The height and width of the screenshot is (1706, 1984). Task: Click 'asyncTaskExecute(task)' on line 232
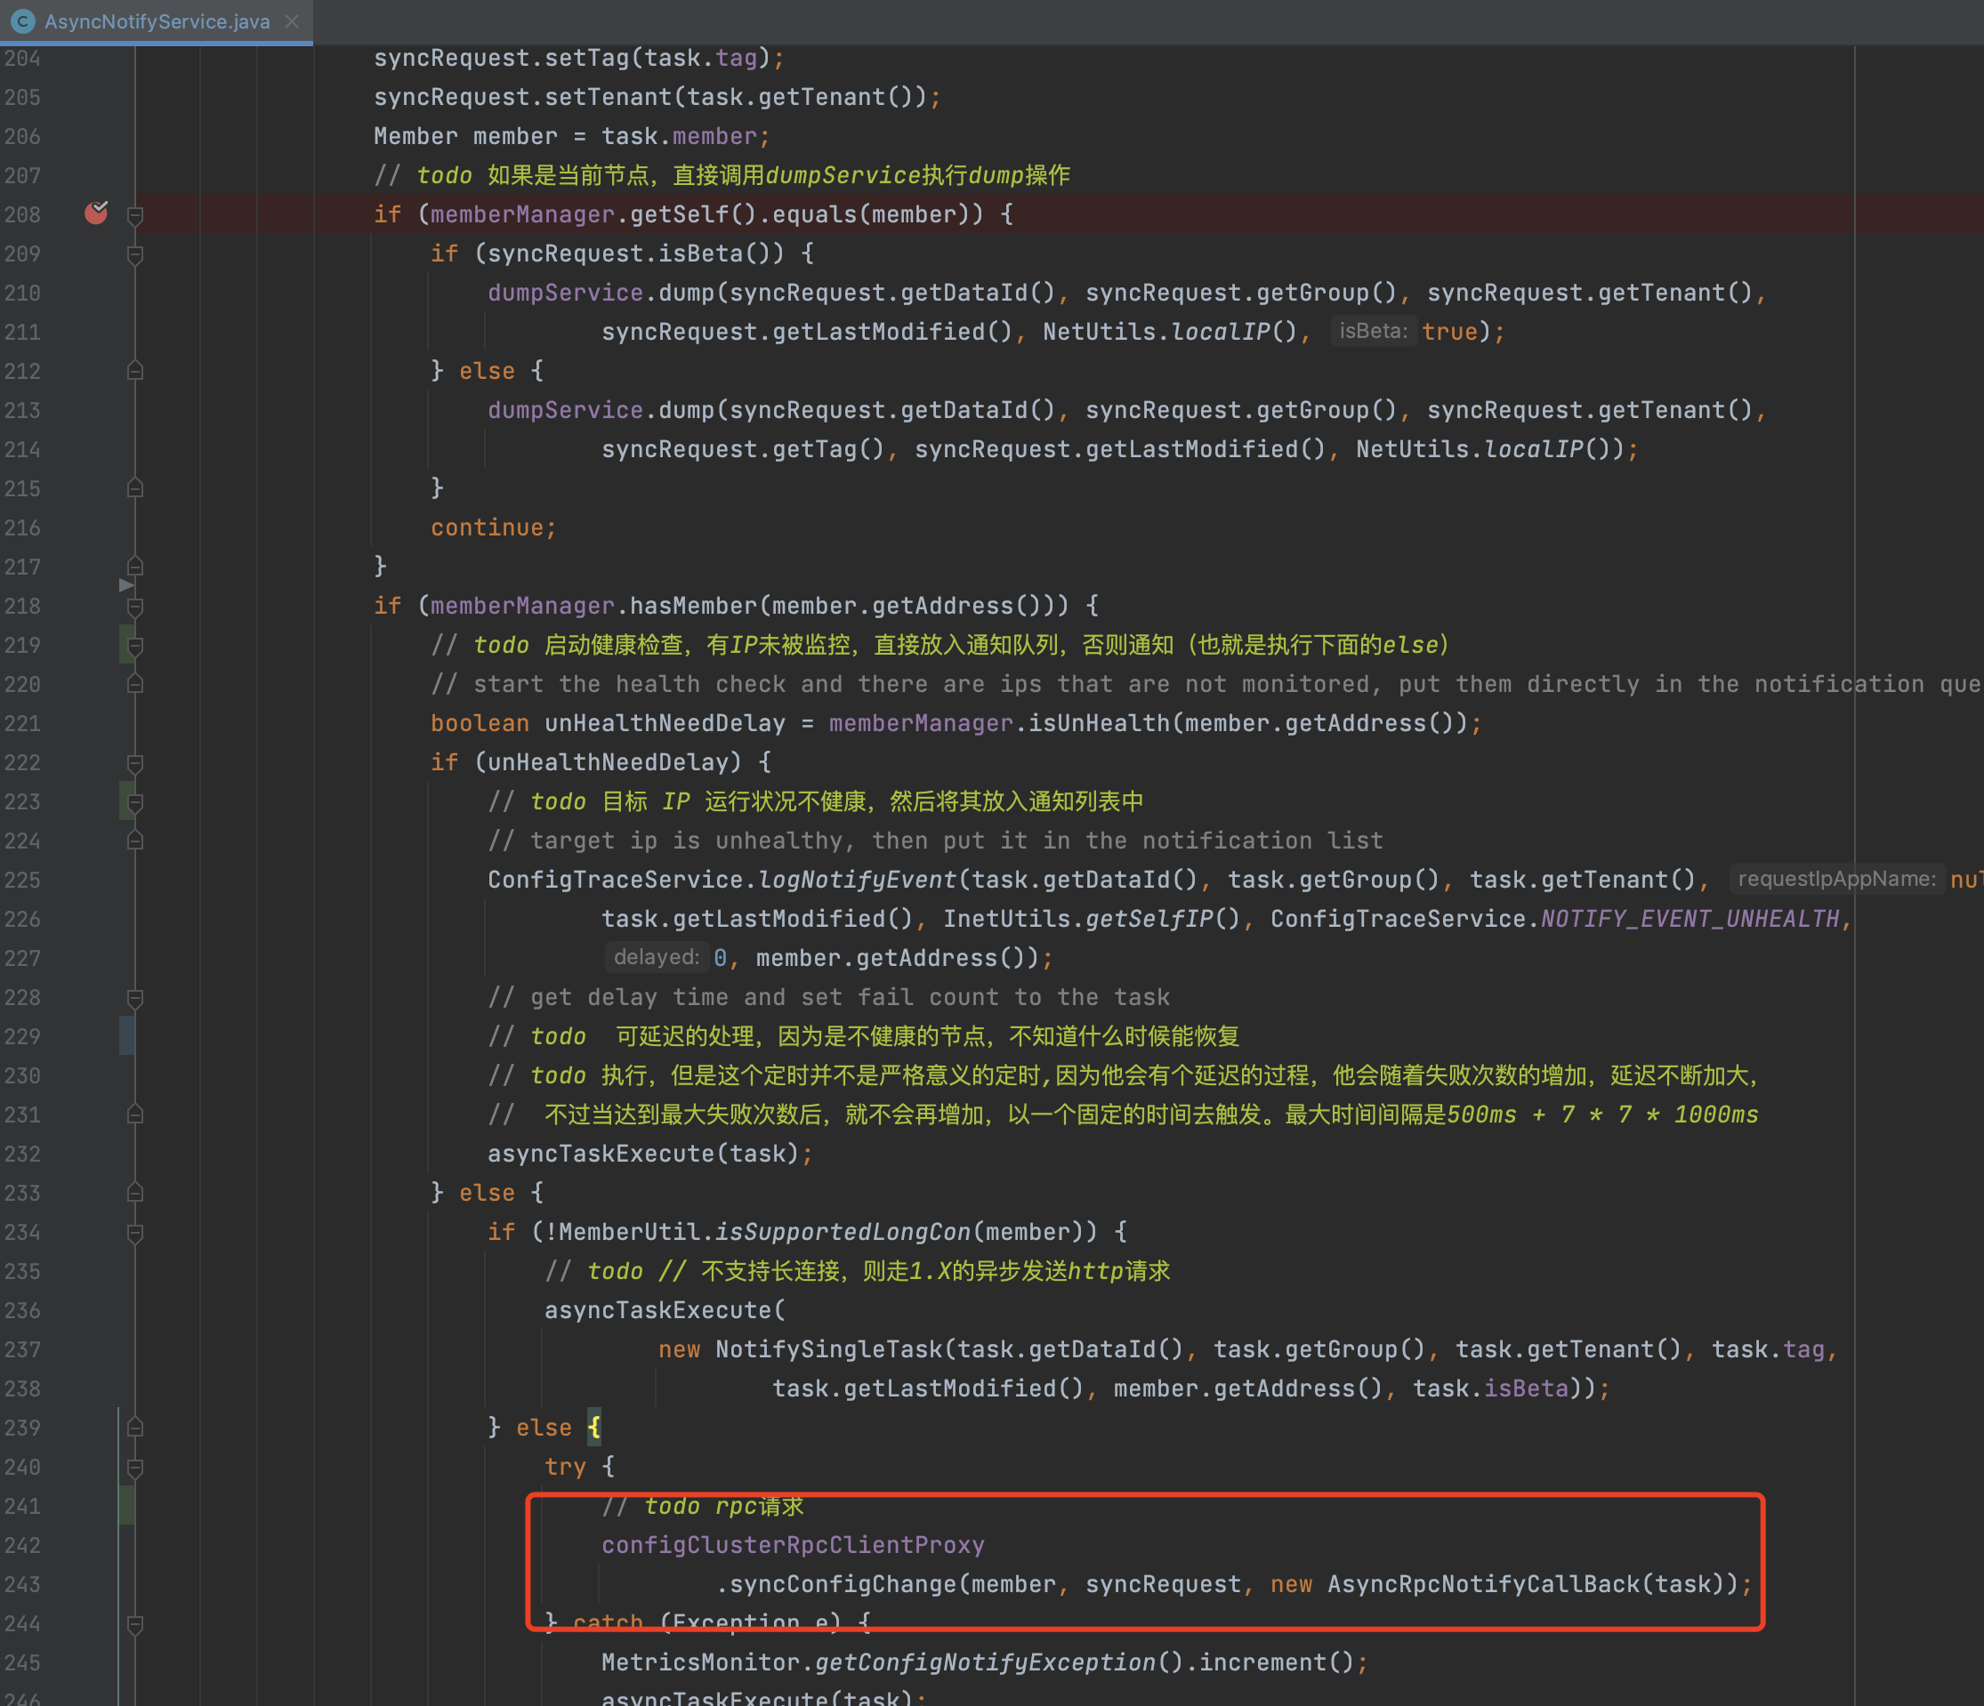click(642, 1154)
